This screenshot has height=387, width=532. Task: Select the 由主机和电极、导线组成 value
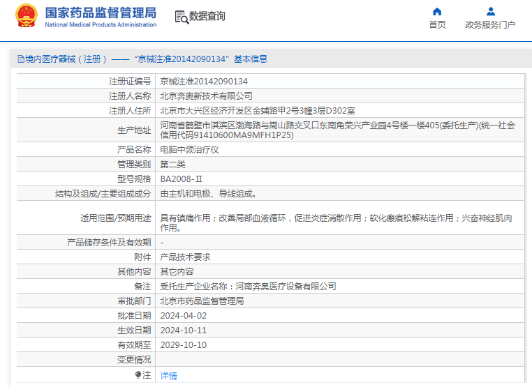tap(208, 194)
